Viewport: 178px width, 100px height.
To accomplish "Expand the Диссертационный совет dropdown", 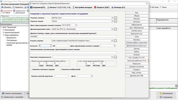I will [112, 29].
